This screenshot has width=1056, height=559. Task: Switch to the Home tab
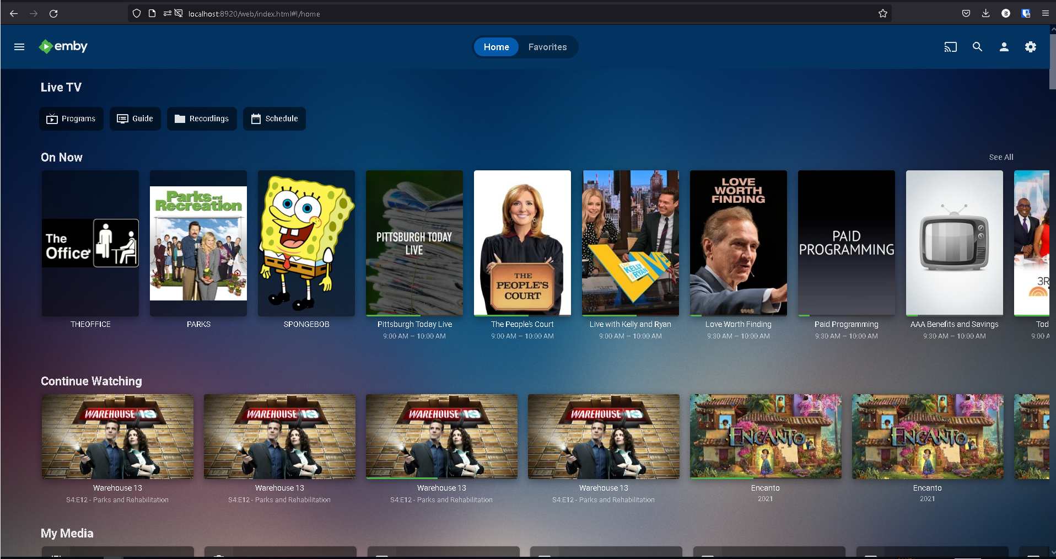pyautogui.click(x=496, y=47)
